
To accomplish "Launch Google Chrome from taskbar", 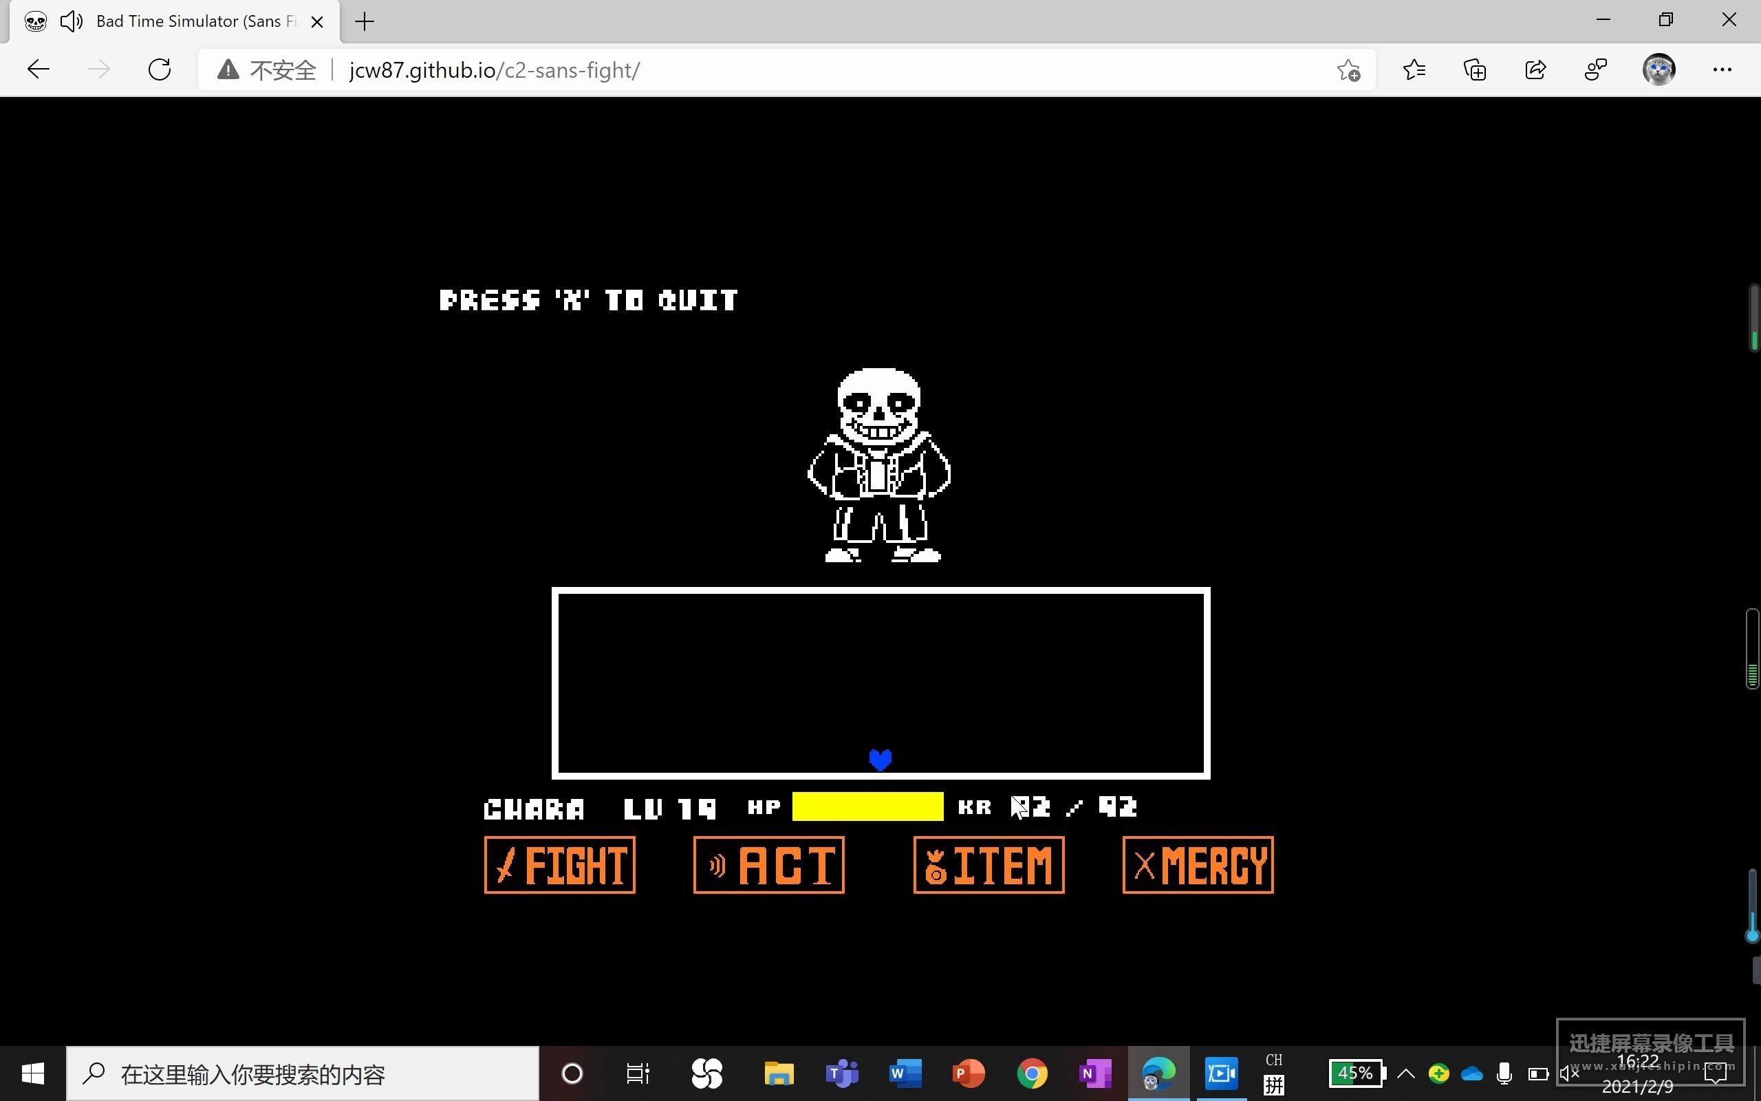I will click(x=1032, y=1073).
